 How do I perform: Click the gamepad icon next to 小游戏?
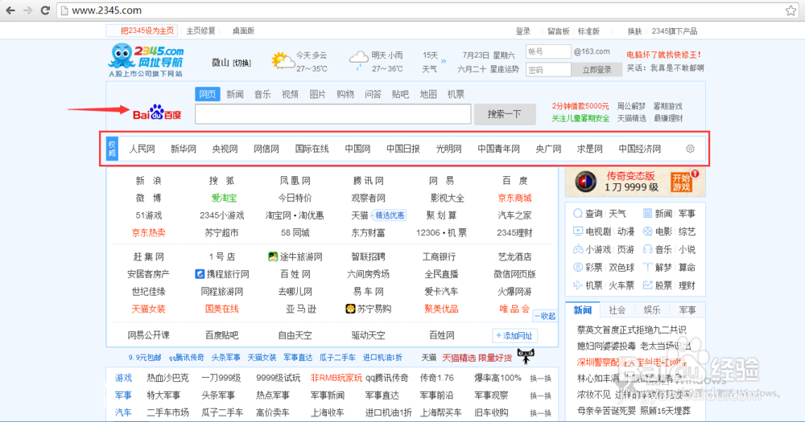click(577, 249)
